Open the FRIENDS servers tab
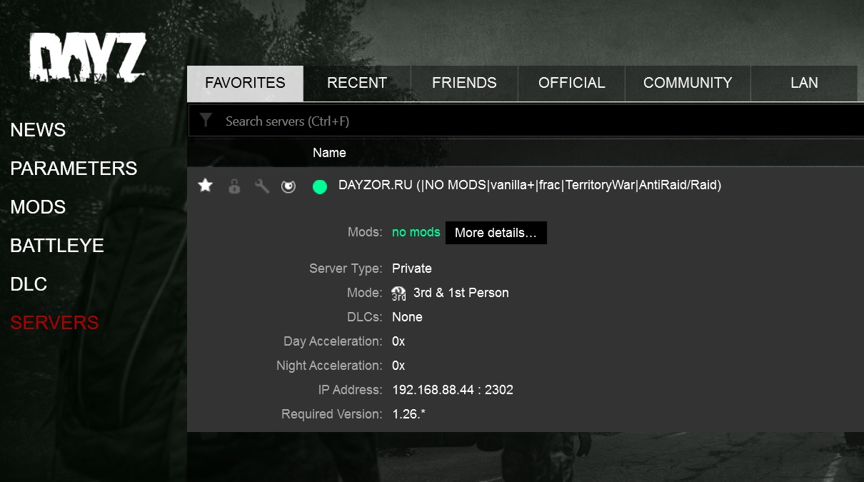864x482 pixels. [464, 84]
